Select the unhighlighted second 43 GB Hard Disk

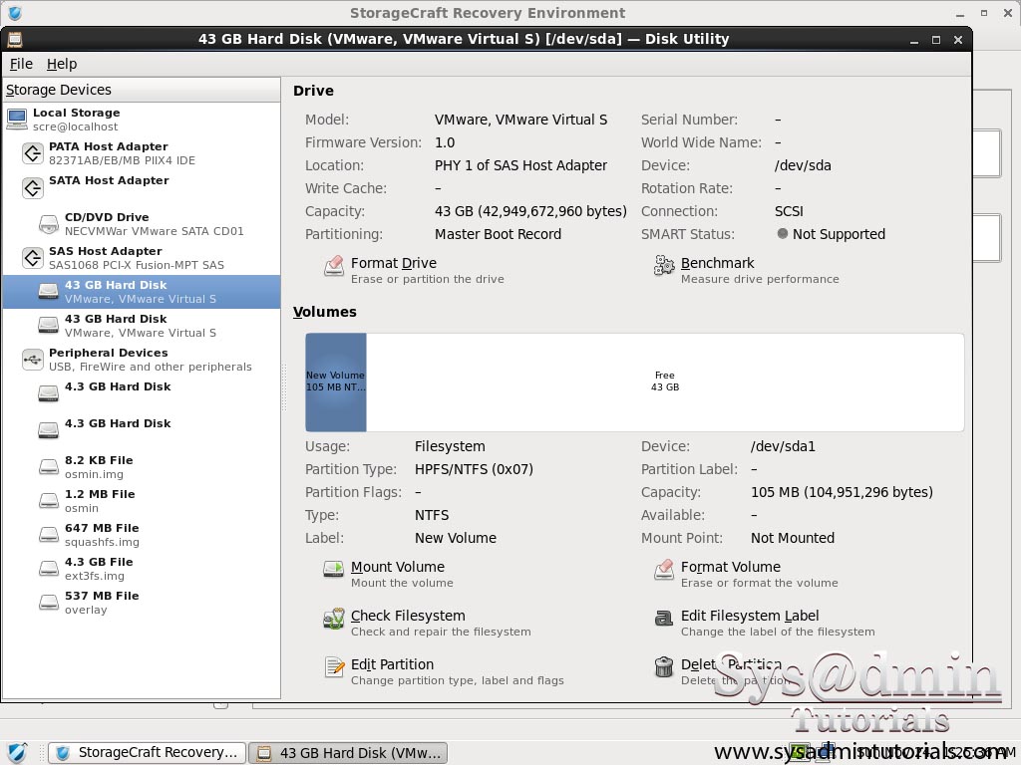[x=142, y=326]
